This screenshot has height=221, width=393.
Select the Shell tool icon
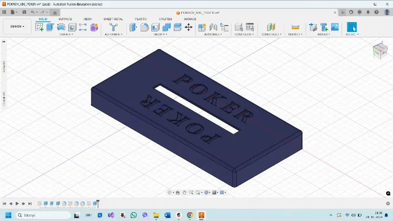[155, 27]
